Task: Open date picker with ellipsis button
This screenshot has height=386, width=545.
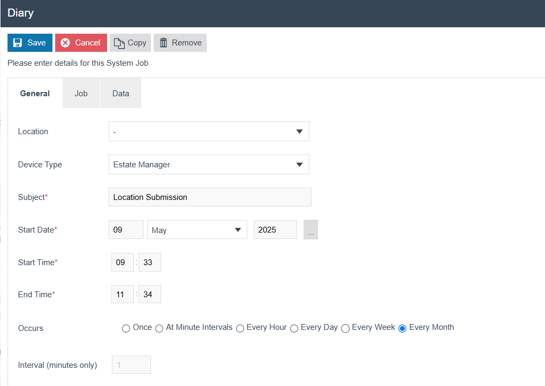Action: (311, 230)
